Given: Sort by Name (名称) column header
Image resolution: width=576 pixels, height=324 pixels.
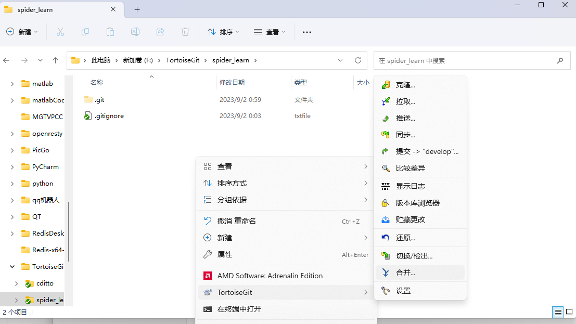Looking at the screenshot, I should (x=97, y=83).
